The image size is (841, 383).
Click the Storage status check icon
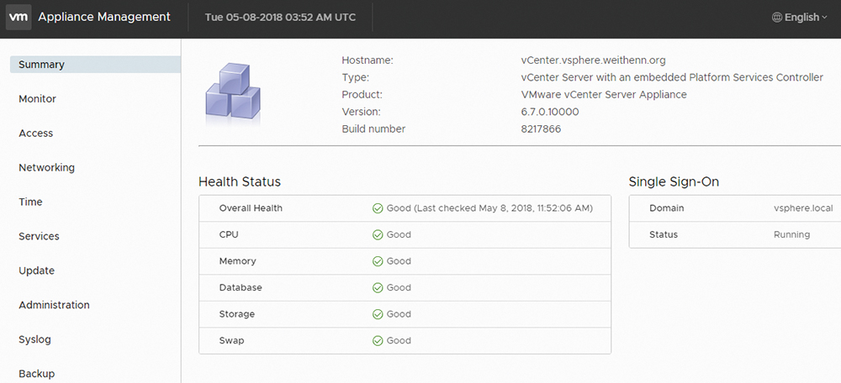point(378,314)
